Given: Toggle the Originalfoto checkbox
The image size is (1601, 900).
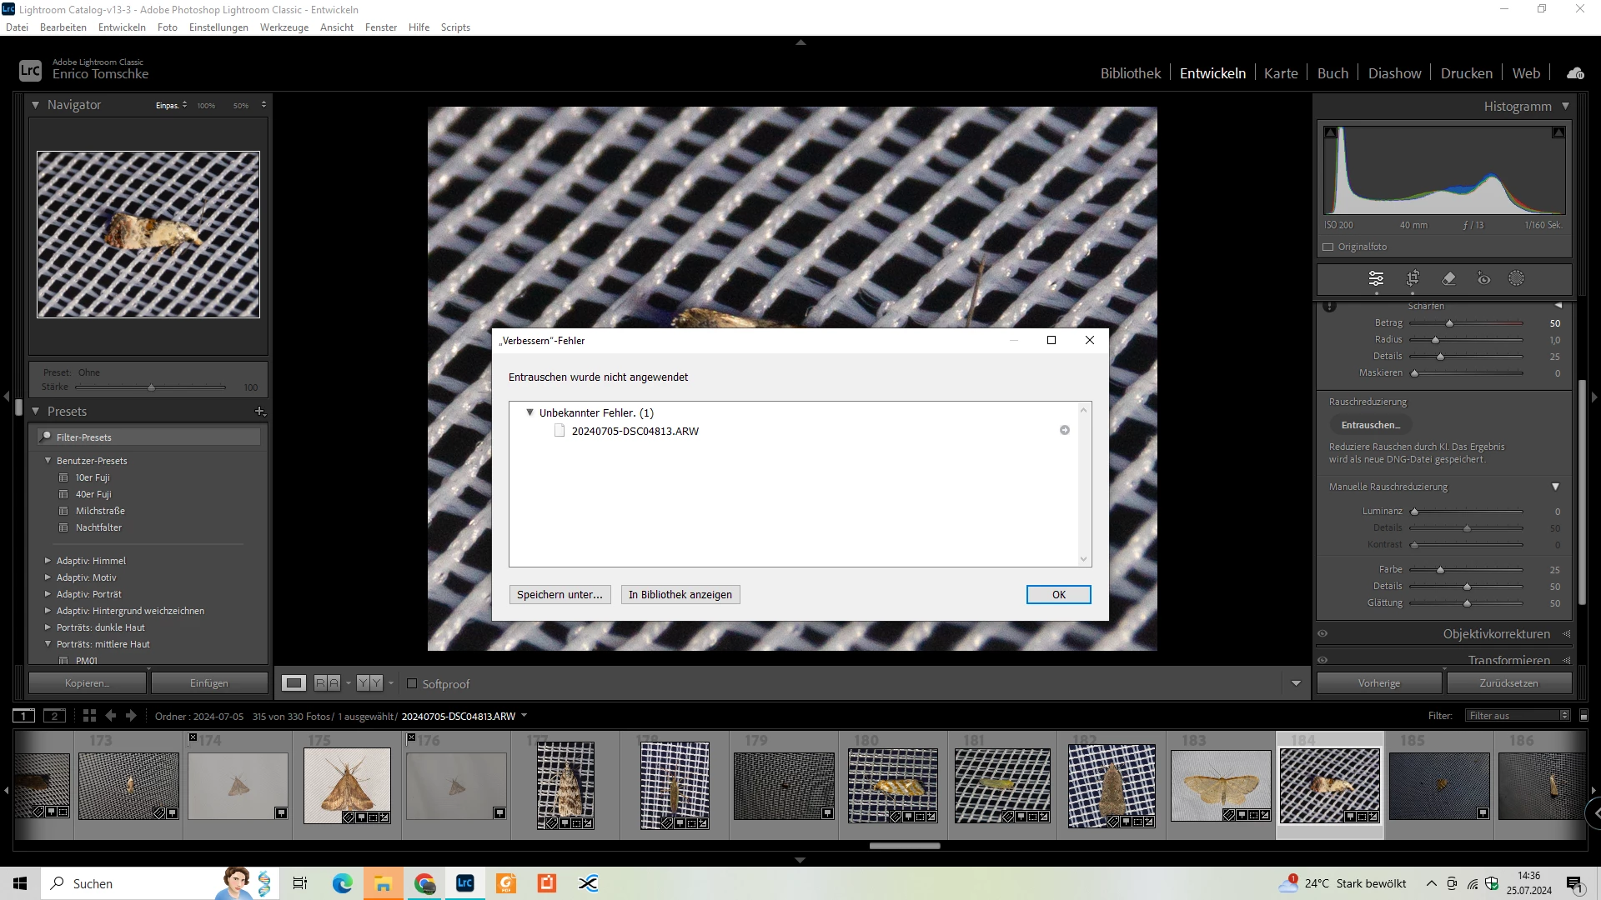Looking at the screenshot, I should [x=1328, y=247].
